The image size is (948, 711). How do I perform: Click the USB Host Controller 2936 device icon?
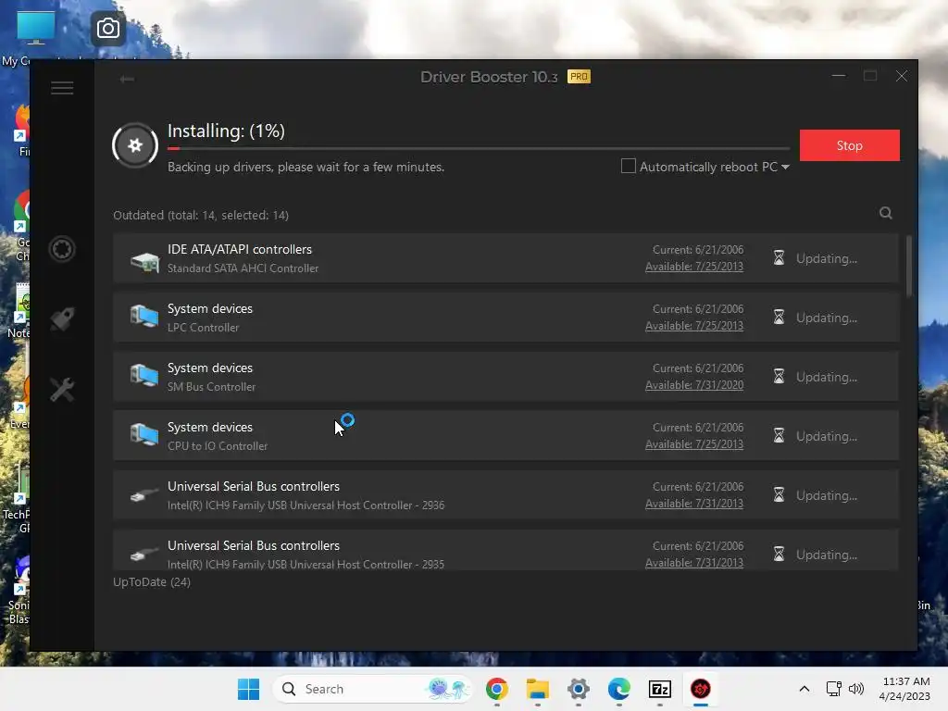pos(144,495)
